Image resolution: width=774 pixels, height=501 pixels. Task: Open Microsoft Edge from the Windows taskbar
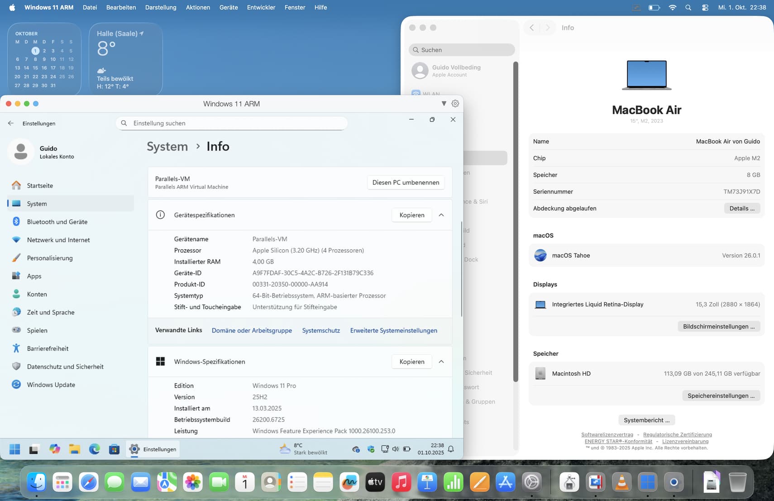click(x=94, y=449)
